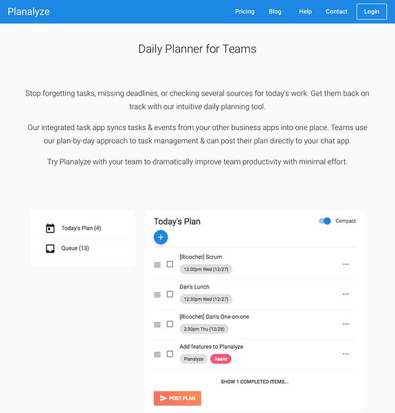Screen dimensions: 395x413
Task: Open the Contact page
Action: (x=337, y=12)
